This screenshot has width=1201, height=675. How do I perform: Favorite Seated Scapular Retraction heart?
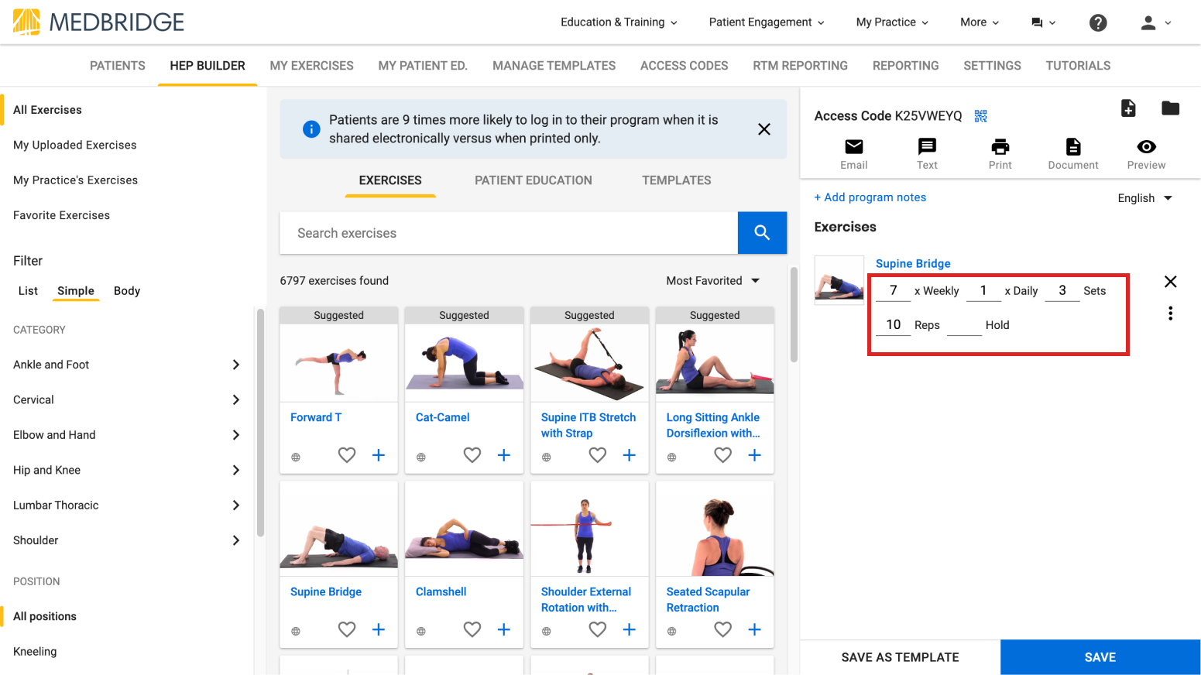click(723, 629)
